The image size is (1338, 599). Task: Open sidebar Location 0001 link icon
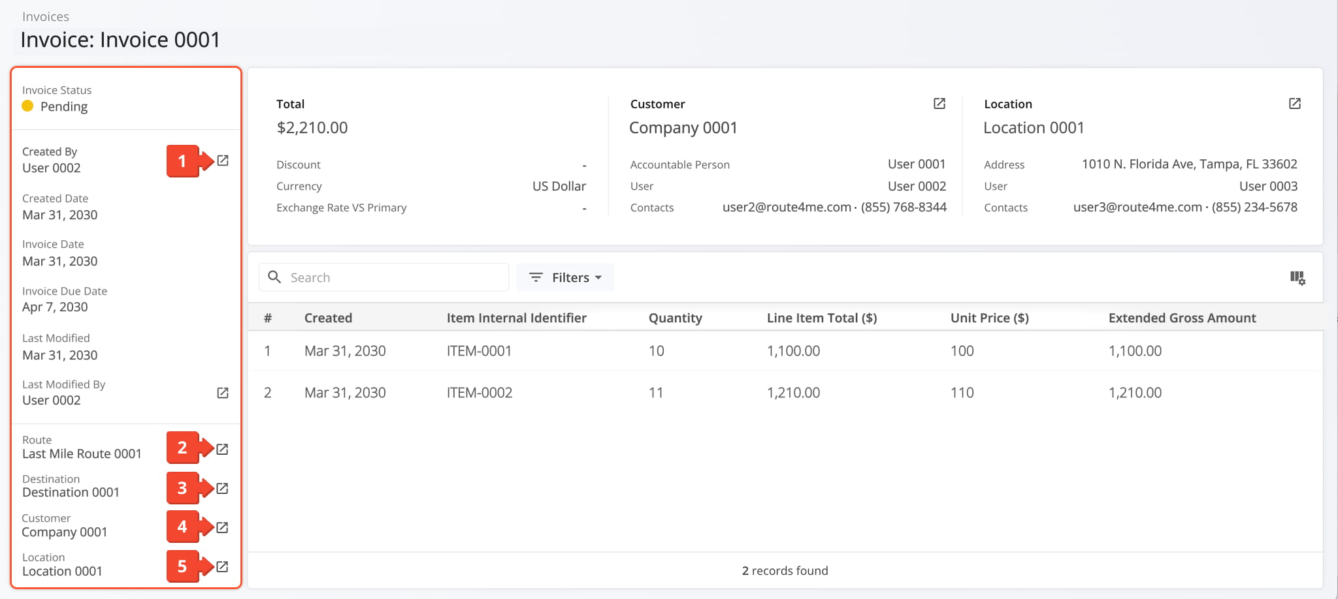pyautogui.click(x=222, y=566)
